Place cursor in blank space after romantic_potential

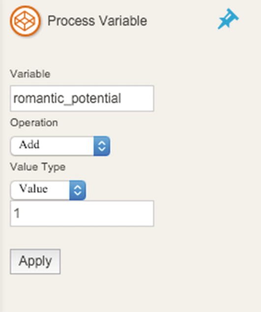pyautogui.click(x=137, y=99)
